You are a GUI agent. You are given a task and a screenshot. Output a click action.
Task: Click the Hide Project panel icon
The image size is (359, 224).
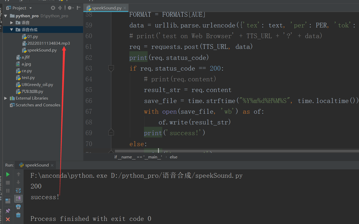click(x=79, y=8)
